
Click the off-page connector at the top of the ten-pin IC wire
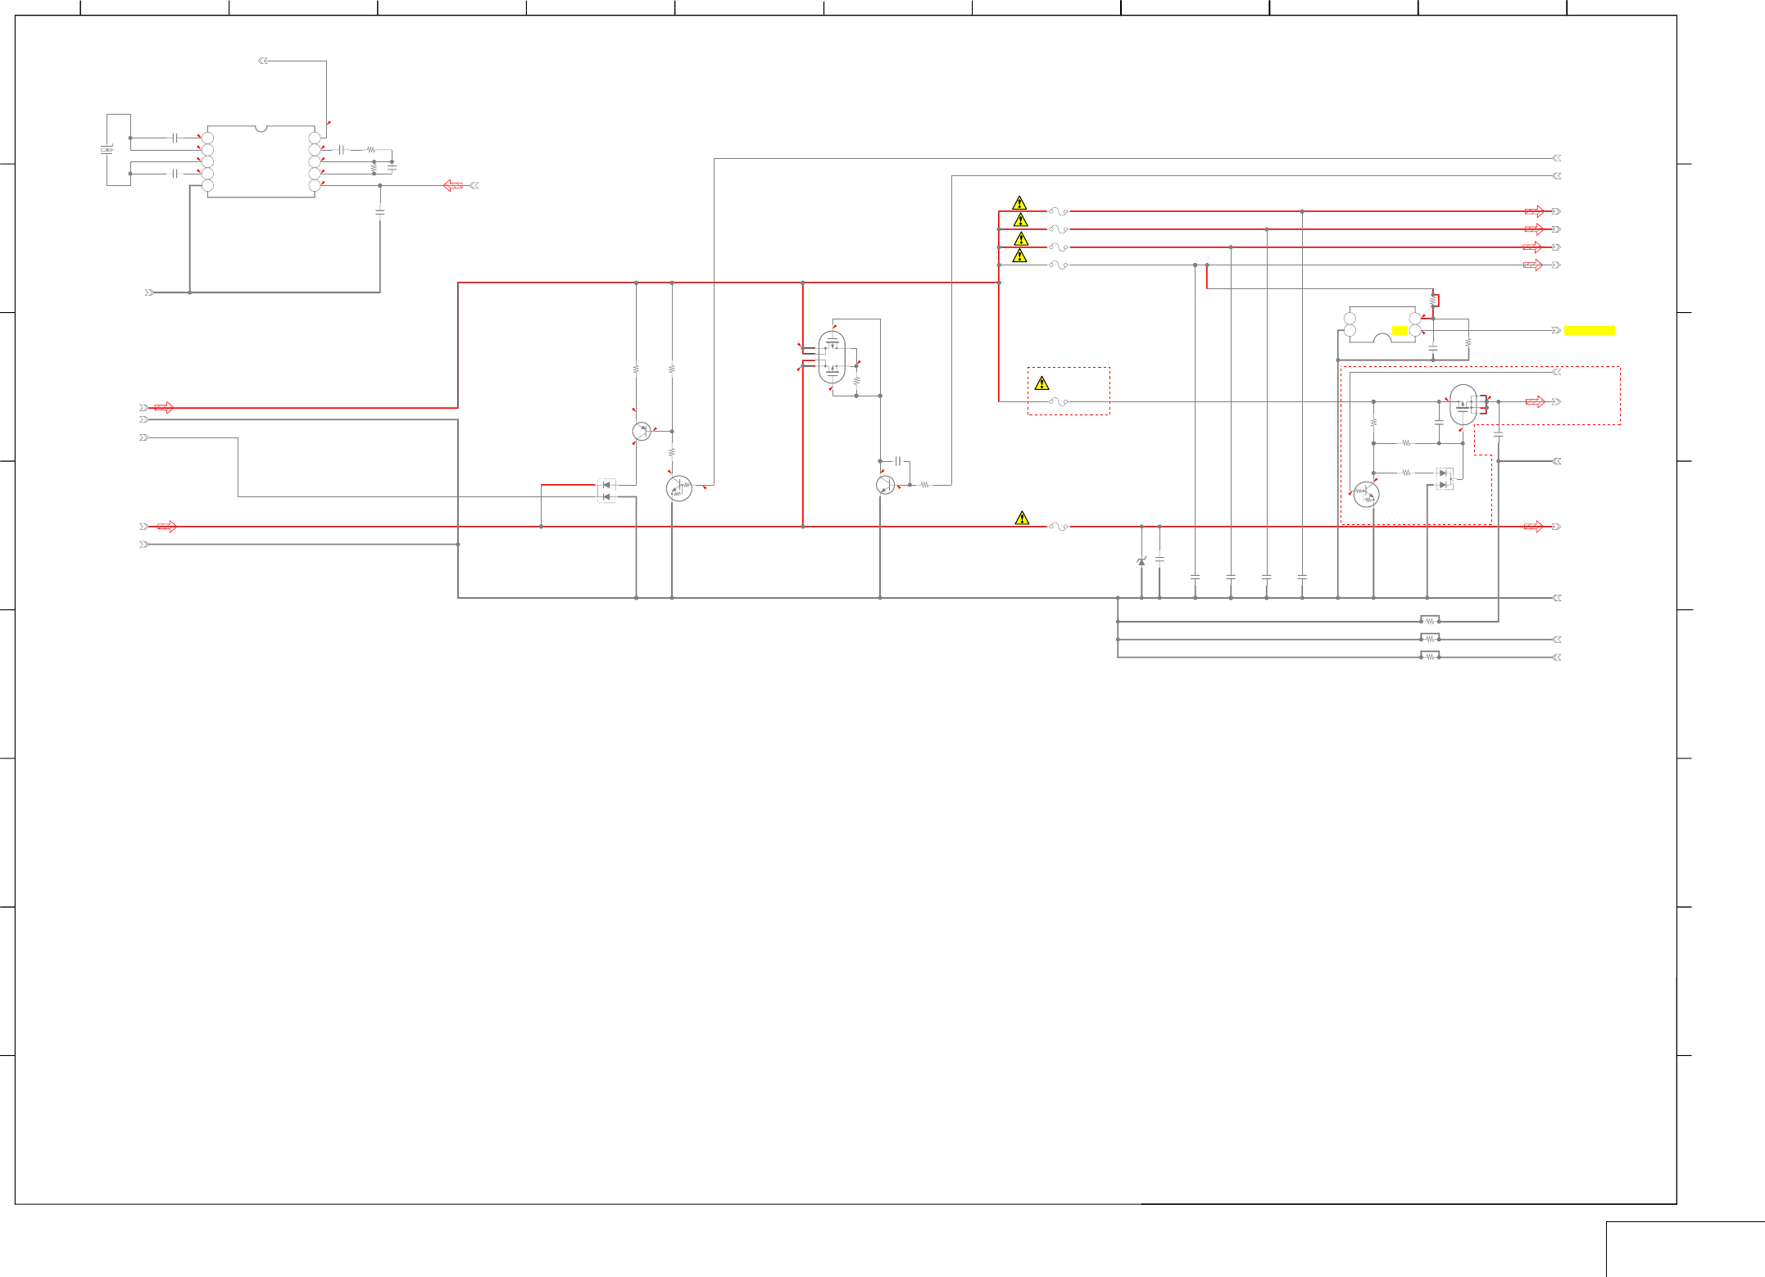point(263,61)
